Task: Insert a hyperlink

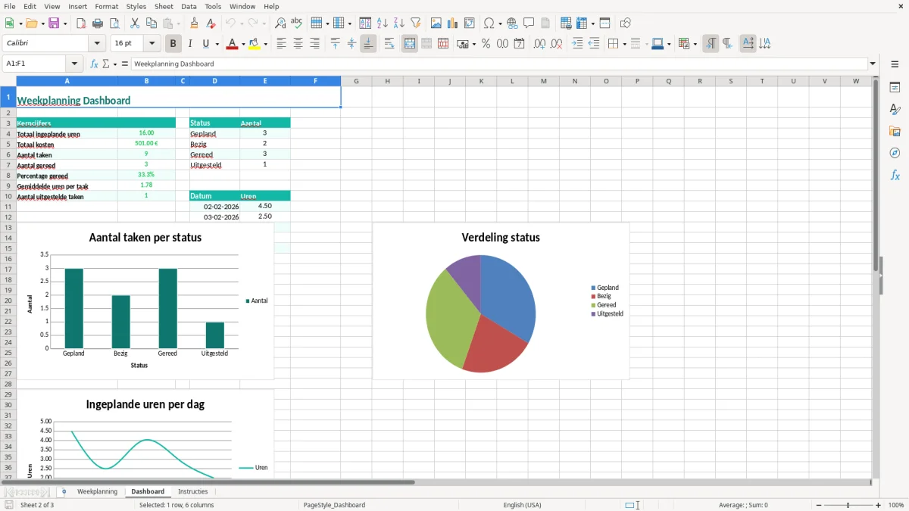Action: [513, 23]
